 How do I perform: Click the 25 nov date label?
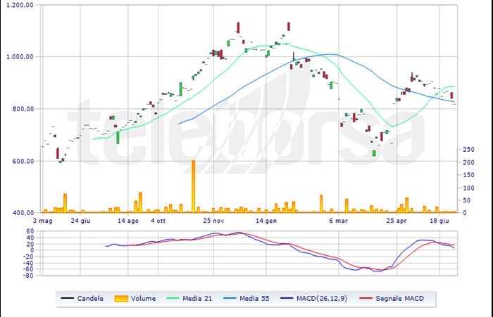213,221
